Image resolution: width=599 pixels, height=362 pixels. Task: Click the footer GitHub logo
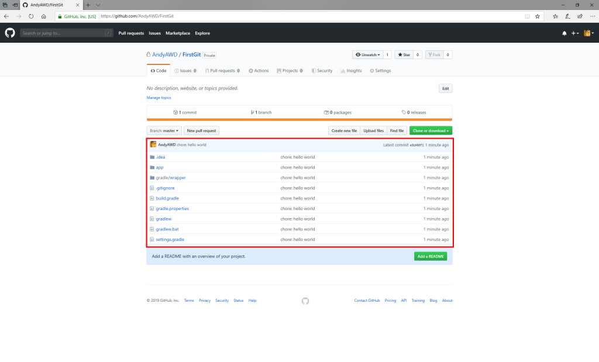305,301
